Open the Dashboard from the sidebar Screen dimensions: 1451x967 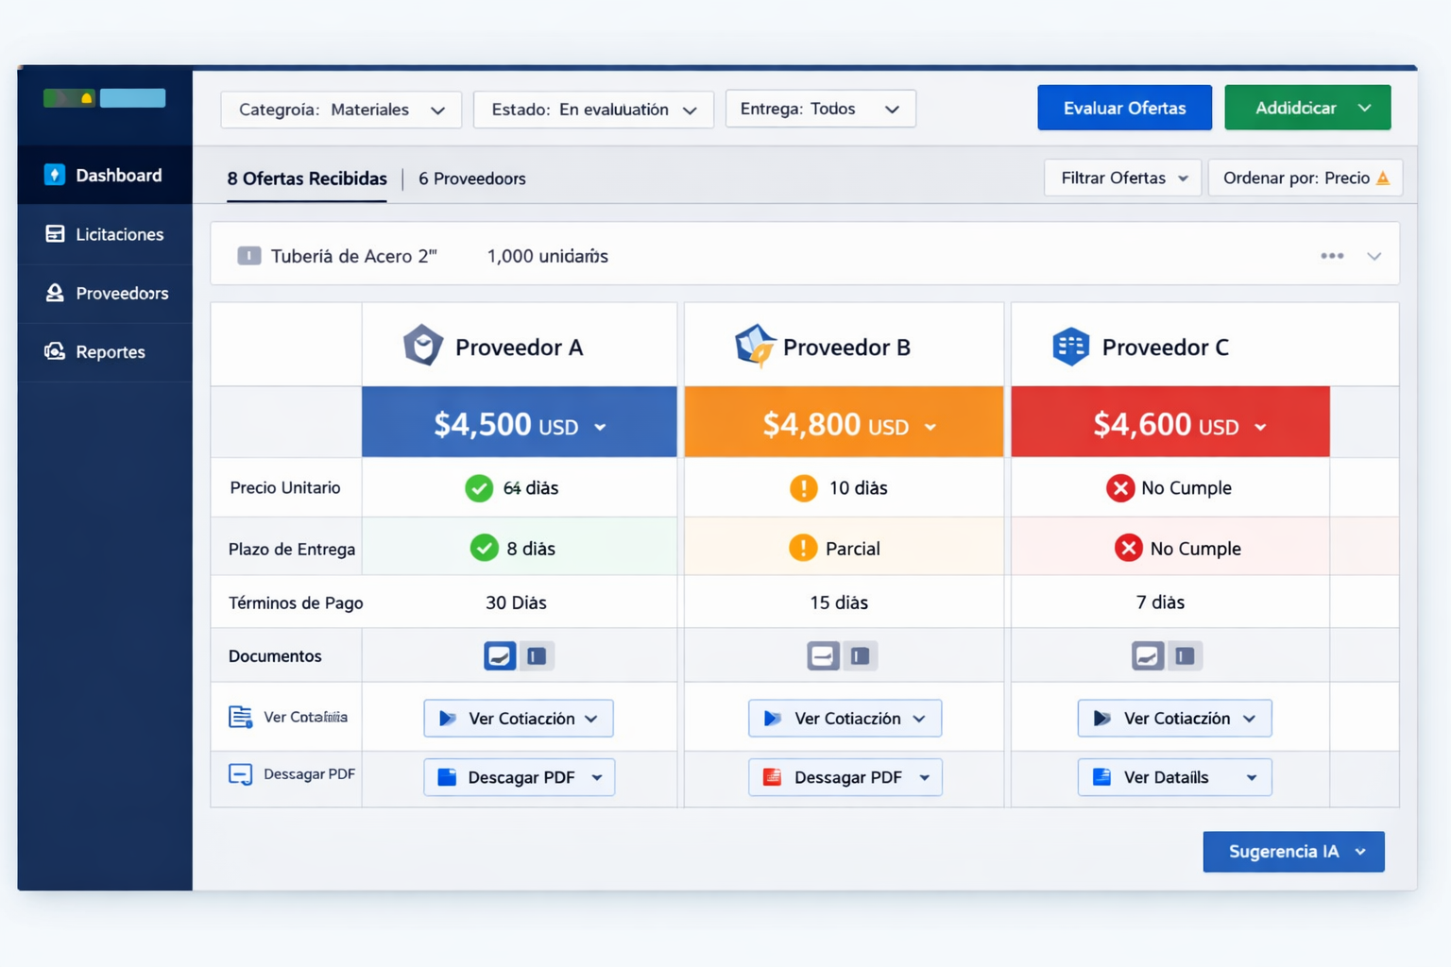pyautogui.click(x=117, y=175)
